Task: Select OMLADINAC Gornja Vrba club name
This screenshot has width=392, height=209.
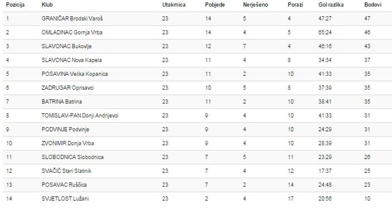Action: tap(72, 32)
